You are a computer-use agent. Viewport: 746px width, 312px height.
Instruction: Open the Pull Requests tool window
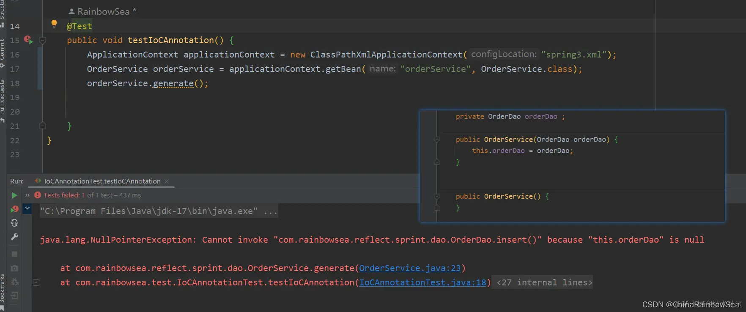pyautogui.click(x=3, y=101)
